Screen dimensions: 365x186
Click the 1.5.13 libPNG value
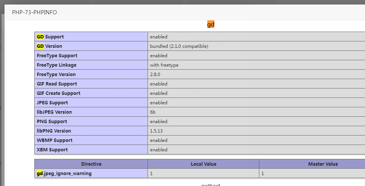156,131
